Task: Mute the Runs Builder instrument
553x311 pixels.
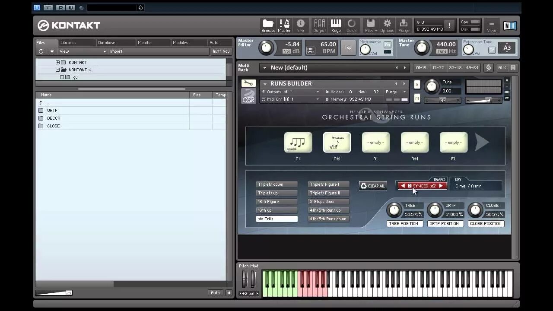Action: click(417, 98)
